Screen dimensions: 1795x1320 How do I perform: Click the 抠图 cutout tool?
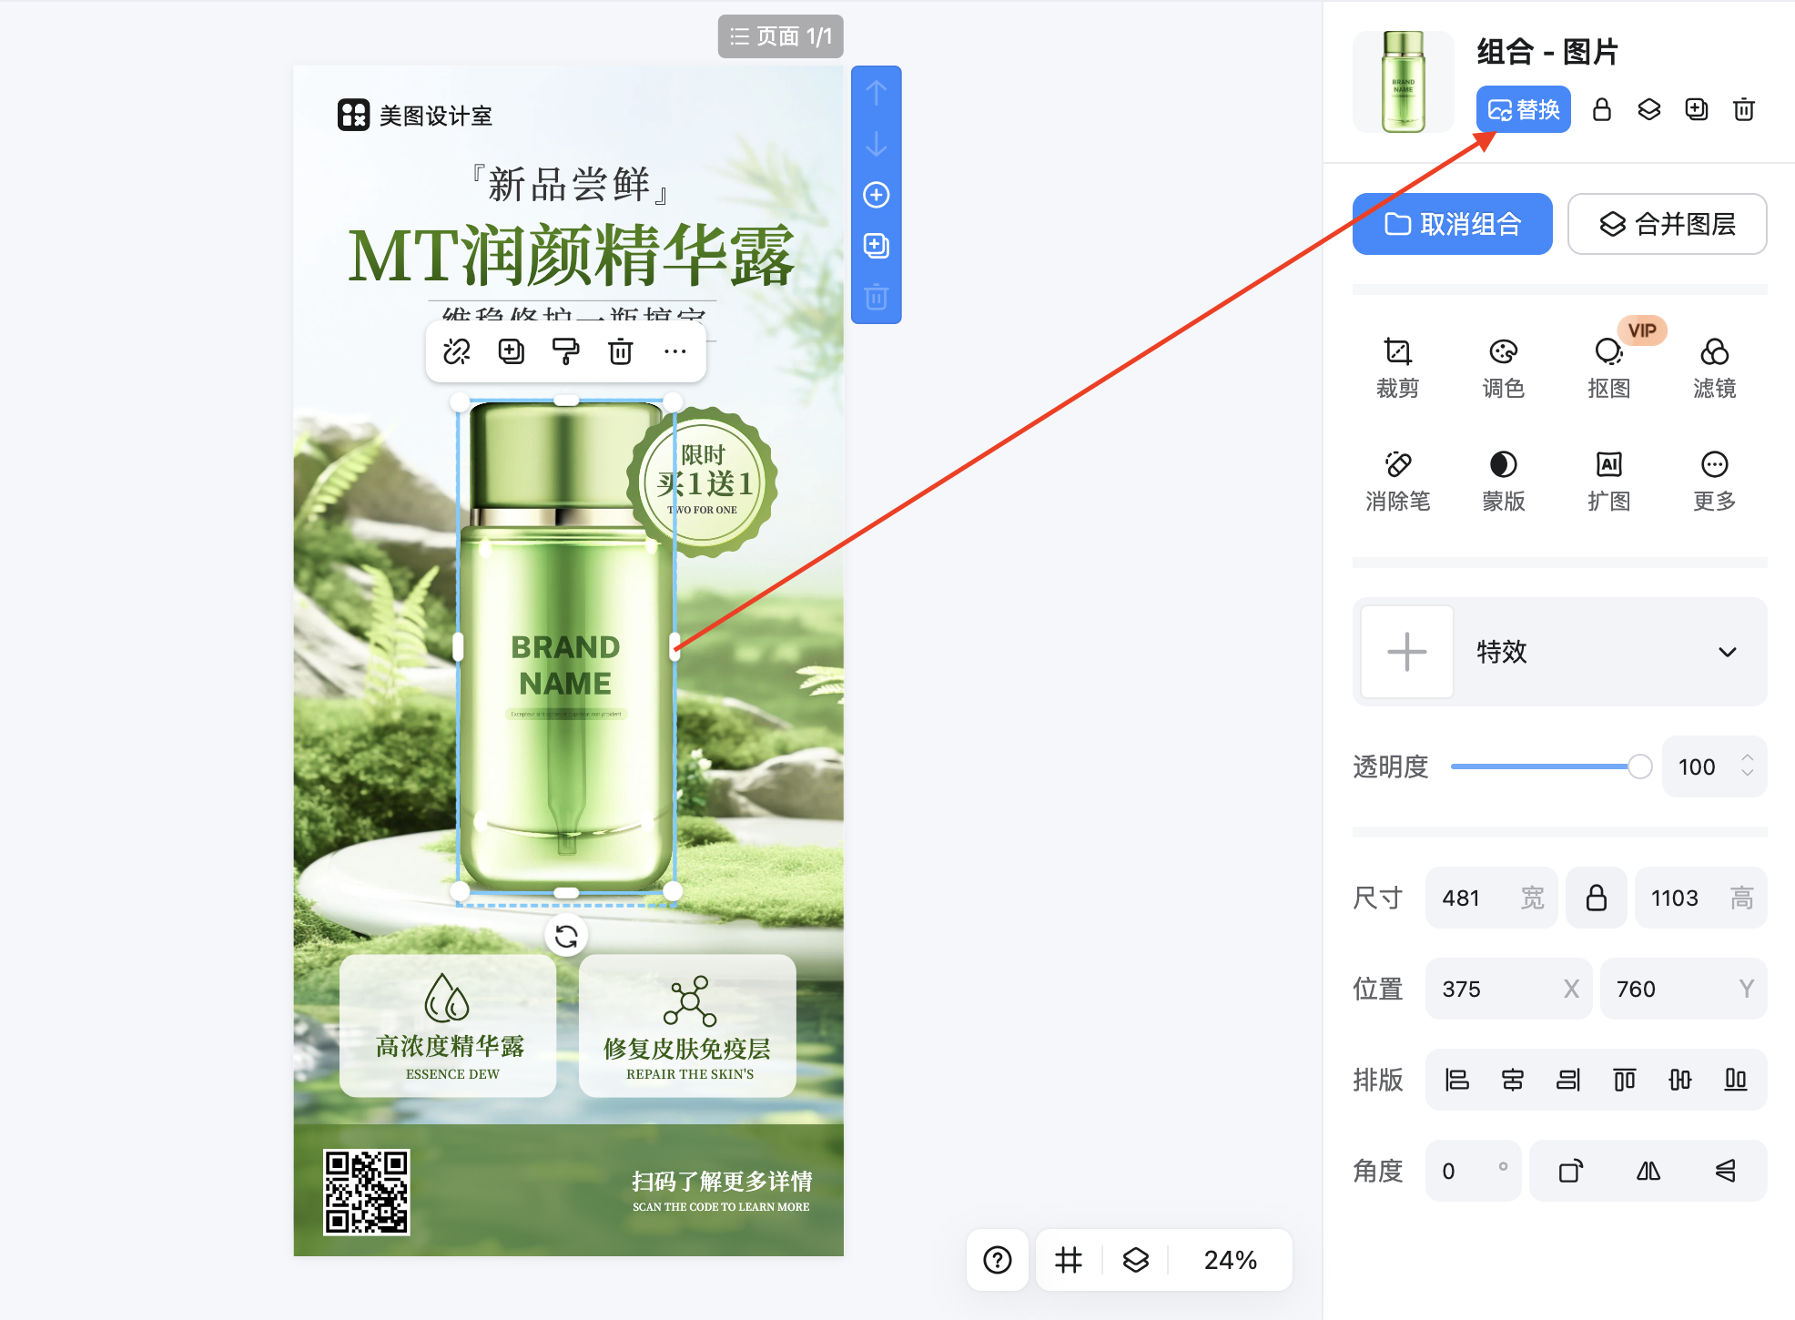[1608, 367]
